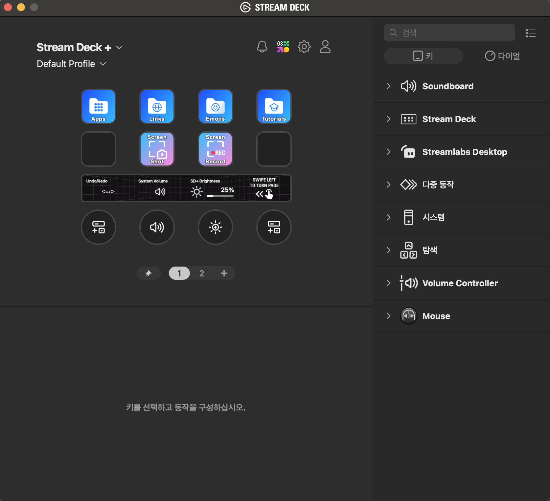
Task: Select the Screen Record key
Action: (216, 149)
